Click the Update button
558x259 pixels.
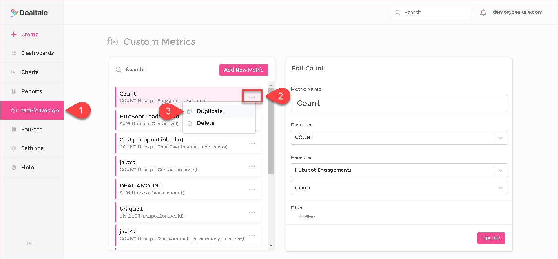[491, 238]
